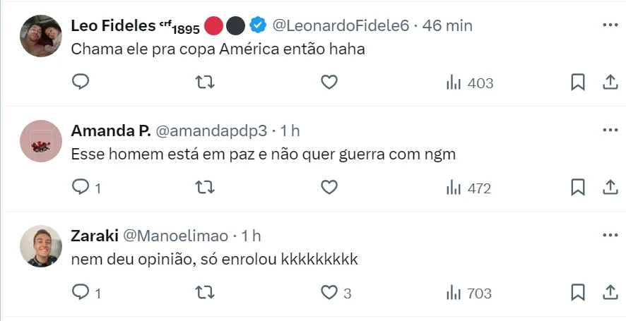
Task: Share Leo Fideles' tweet
Action: pos(609,83)
